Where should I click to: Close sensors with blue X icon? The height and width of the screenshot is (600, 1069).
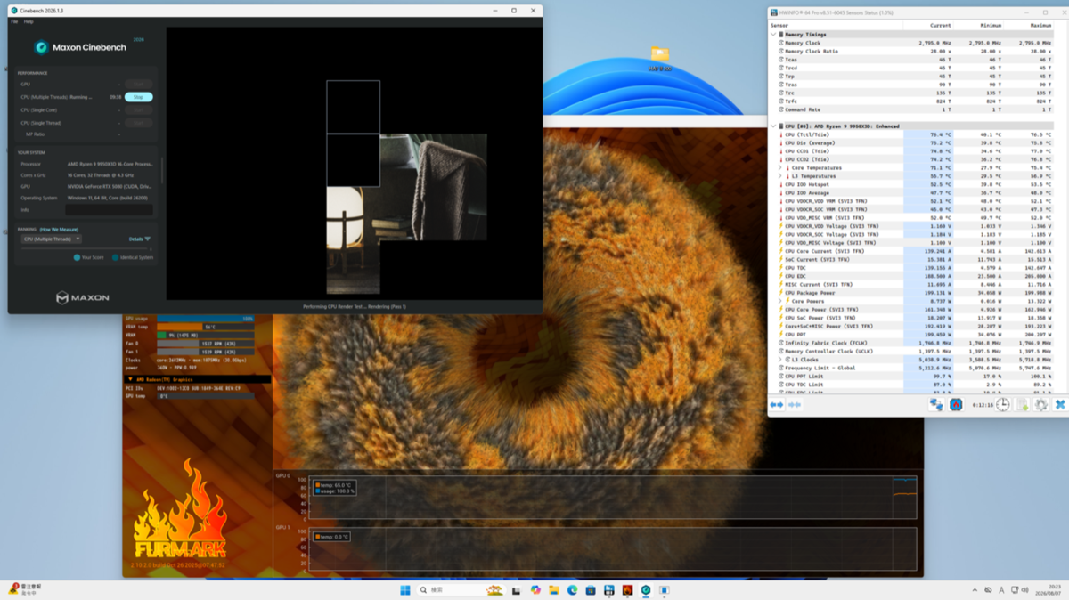1060,404
